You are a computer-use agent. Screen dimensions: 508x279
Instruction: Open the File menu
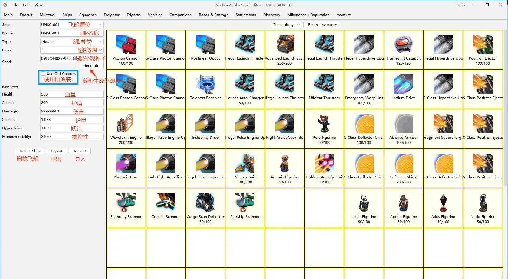point(15,5)
